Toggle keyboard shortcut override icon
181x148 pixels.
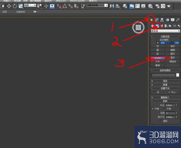point(52,6)
